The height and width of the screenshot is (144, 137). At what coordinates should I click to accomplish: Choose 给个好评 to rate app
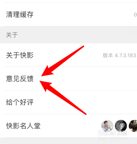coord(68,102)
